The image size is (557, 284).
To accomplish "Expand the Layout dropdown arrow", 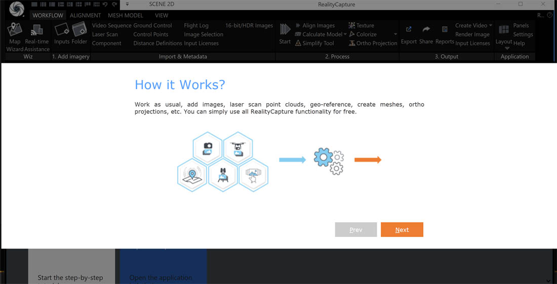I will 507,48.
